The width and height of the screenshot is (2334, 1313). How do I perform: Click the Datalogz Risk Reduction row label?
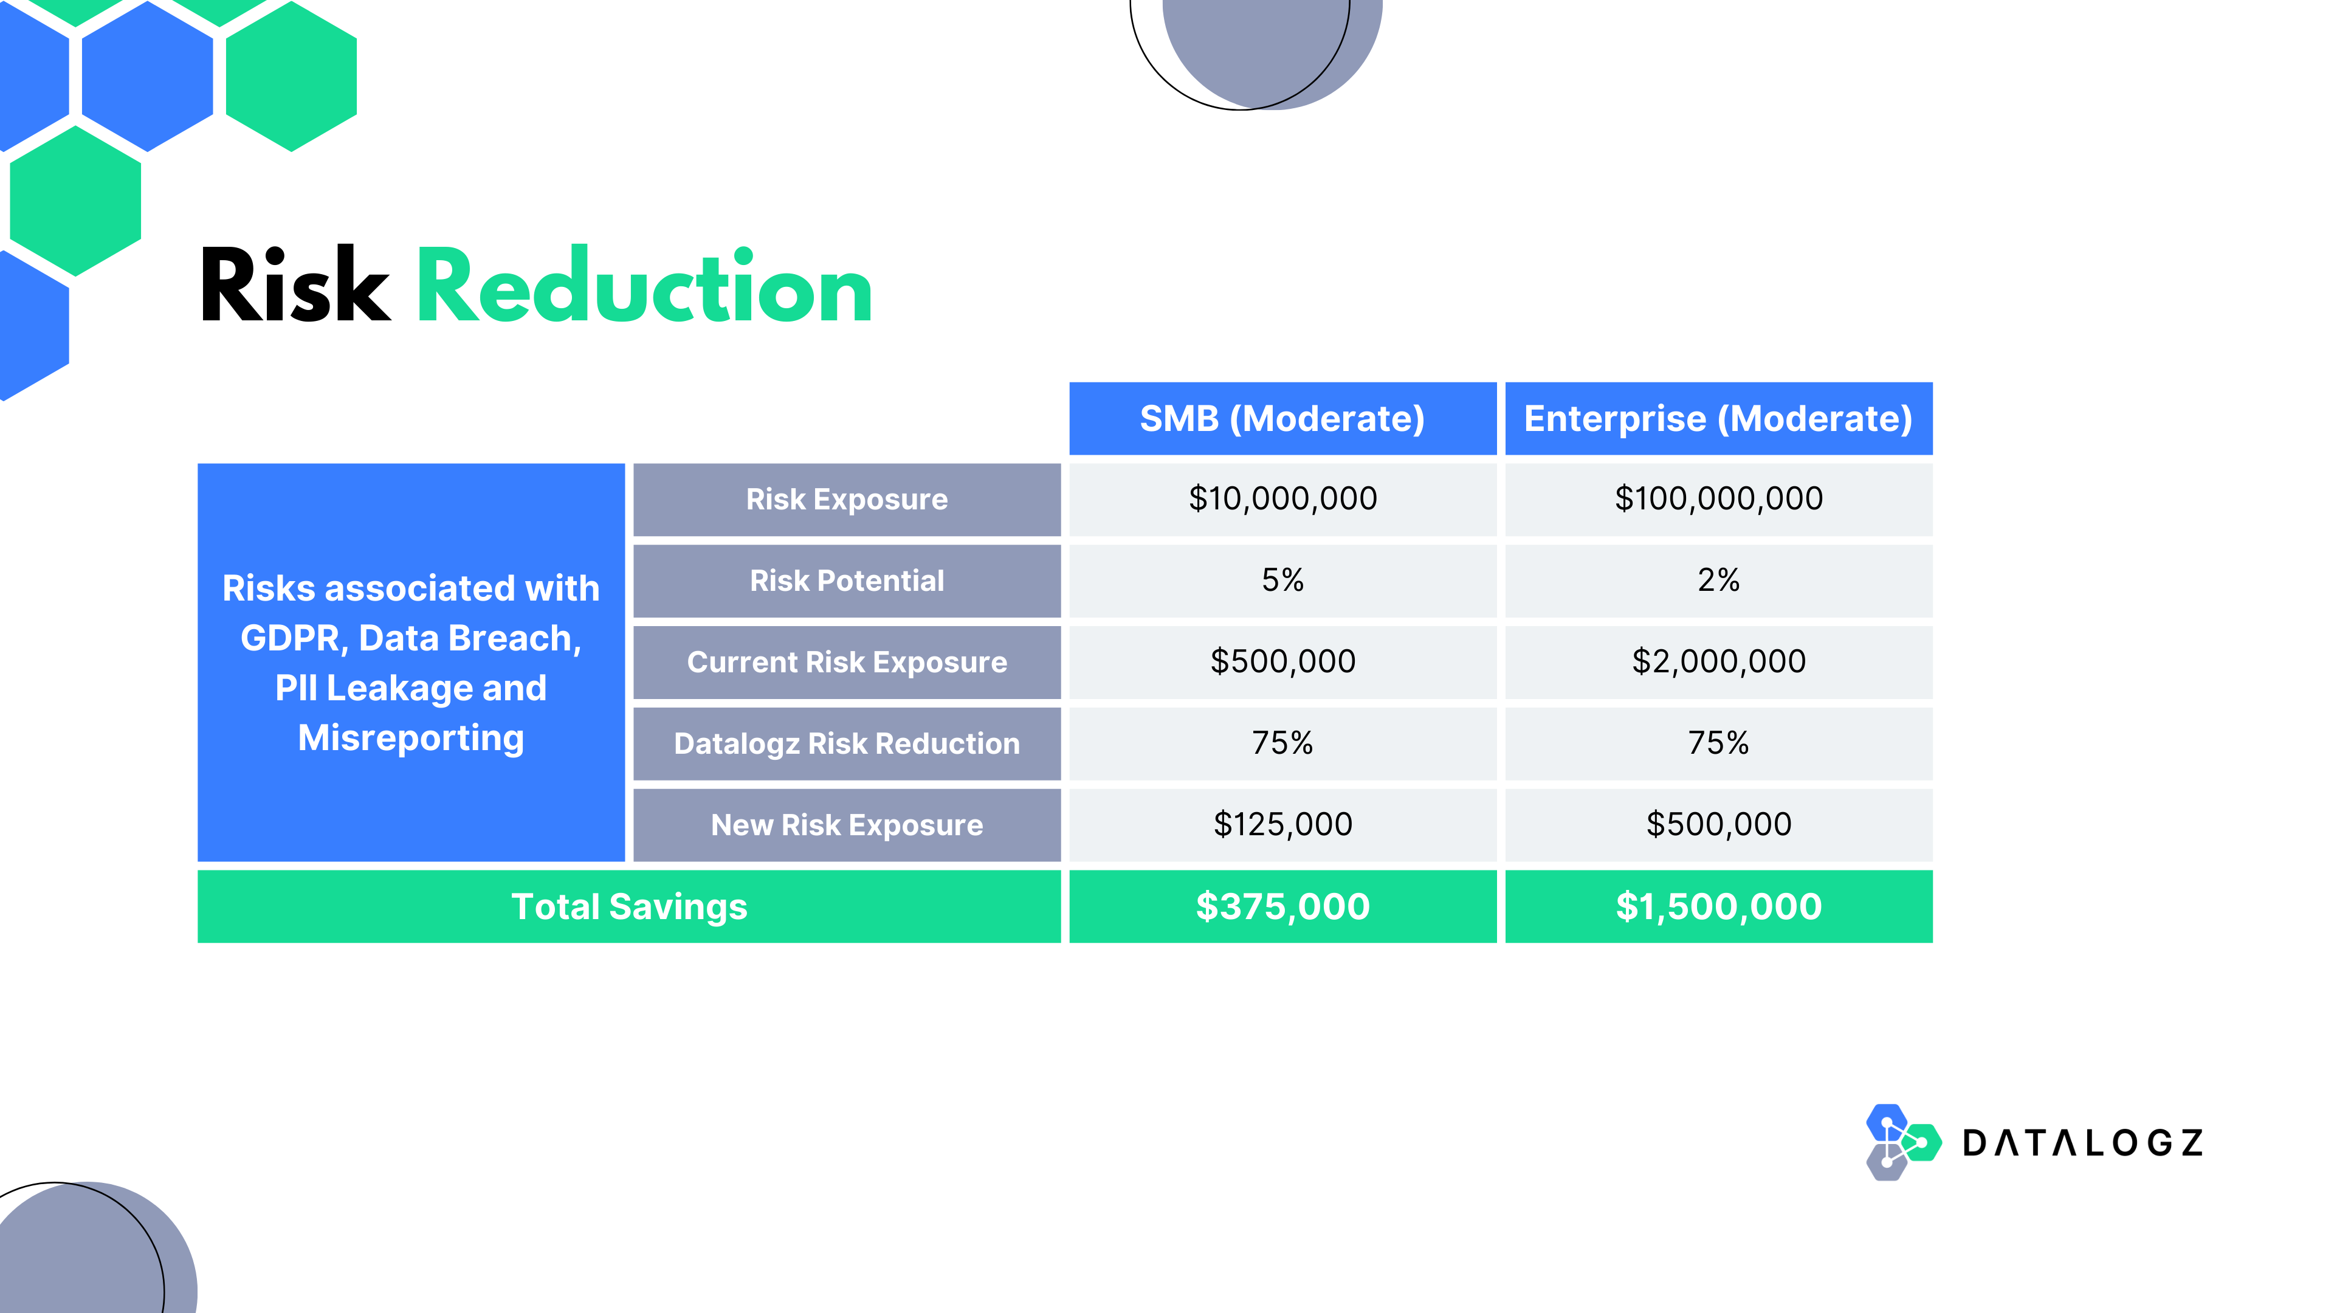(846, 744)
